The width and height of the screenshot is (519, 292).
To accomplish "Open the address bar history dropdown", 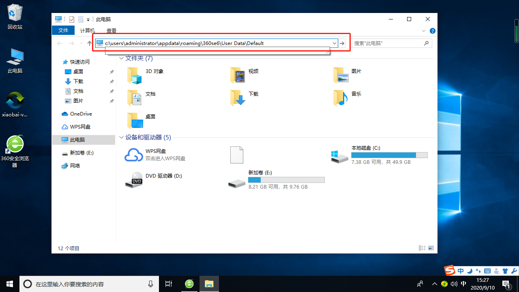I will [x=335, y=43].
